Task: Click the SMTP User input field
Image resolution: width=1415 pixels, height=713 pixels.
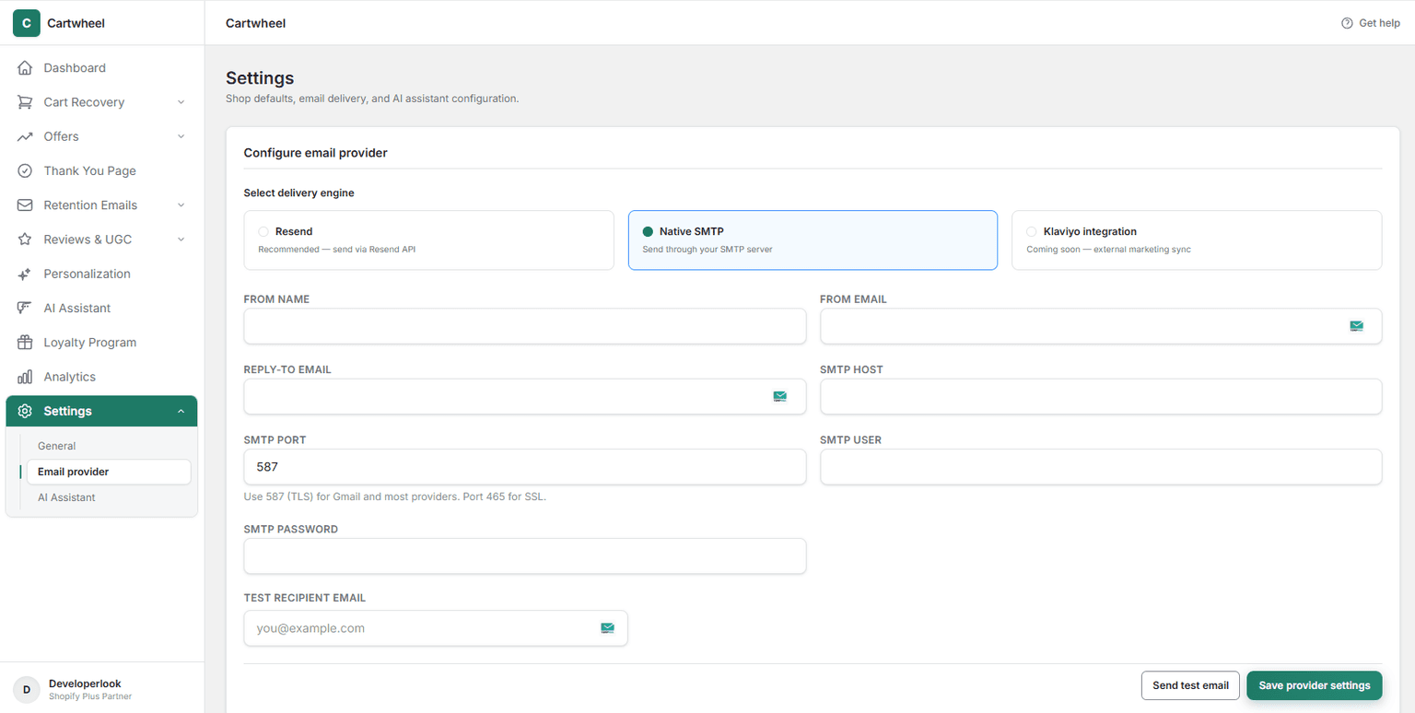Action: click(1101, 467)
